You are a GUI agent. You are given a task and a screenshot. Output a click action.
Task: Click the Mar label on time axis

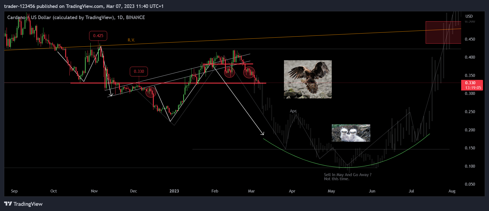pos(251,191)
